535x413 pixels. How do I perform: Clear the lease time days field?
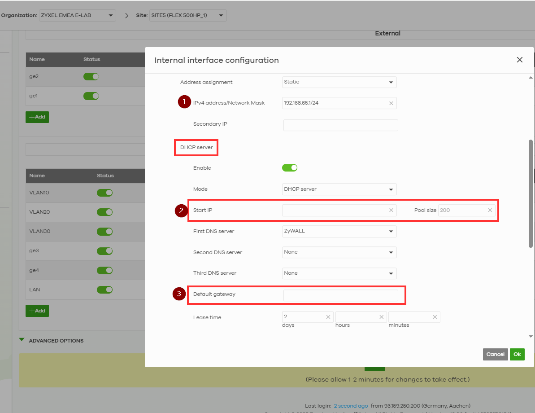[328, 317]
